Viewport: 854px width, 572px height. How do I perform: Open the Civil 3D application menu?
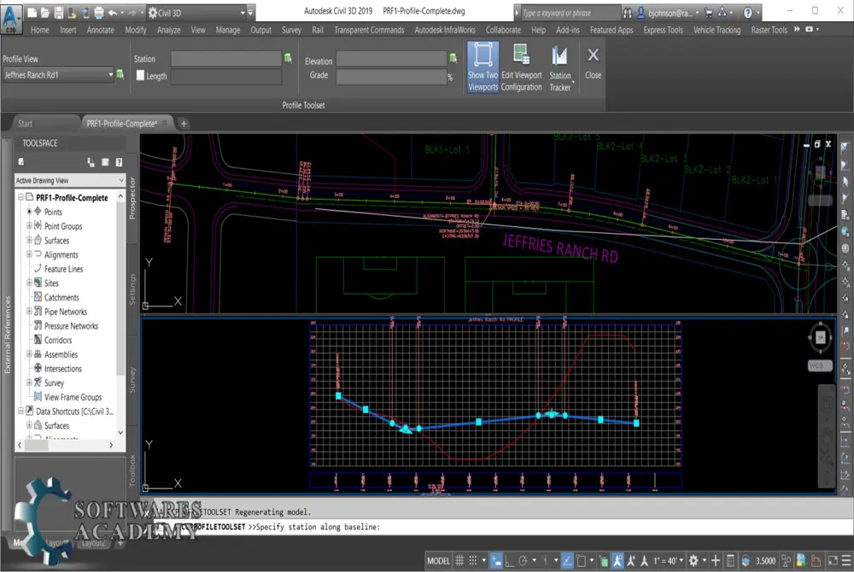(11, 18)
